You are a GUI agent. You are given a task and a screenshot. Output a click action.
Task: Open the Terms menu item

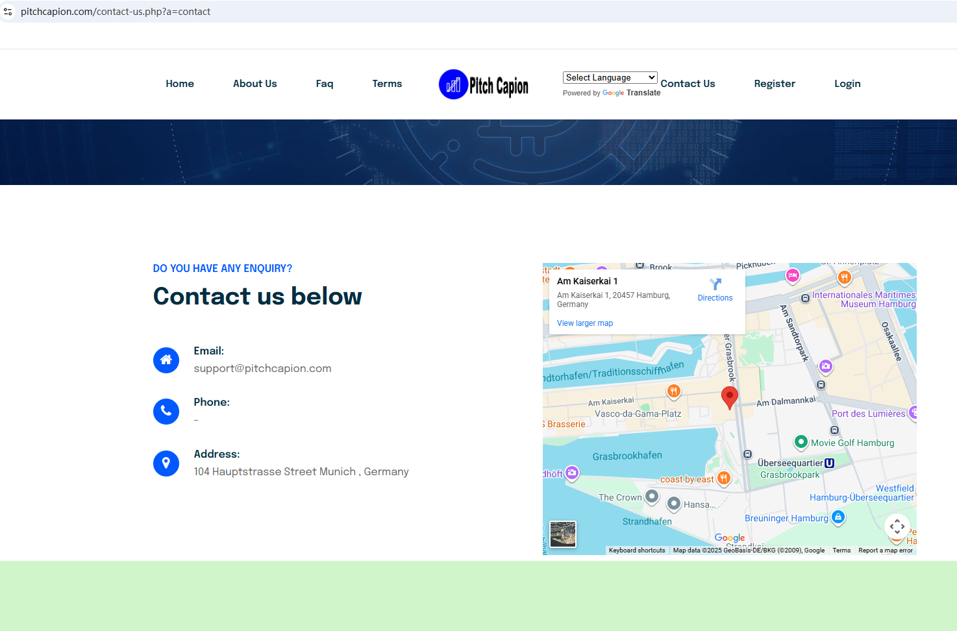click(x=387, y=84)
